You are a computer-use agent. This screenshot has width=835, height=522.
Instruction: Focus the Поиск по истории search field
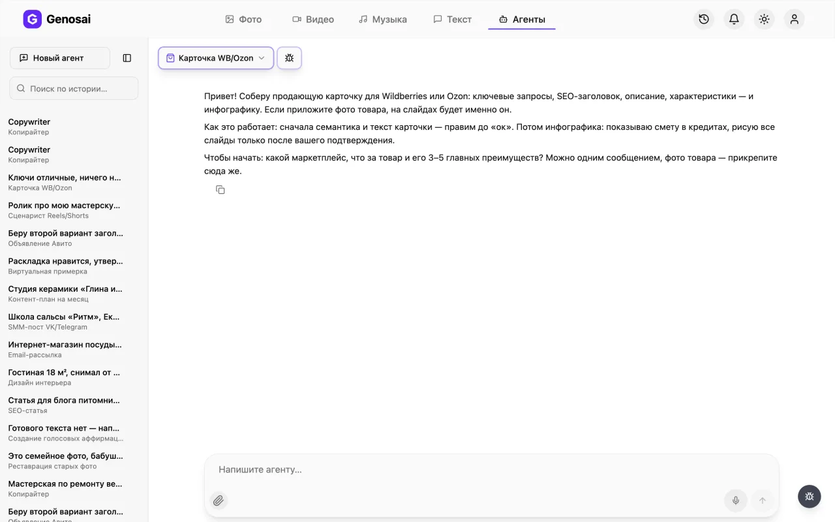tap(74, 88)
